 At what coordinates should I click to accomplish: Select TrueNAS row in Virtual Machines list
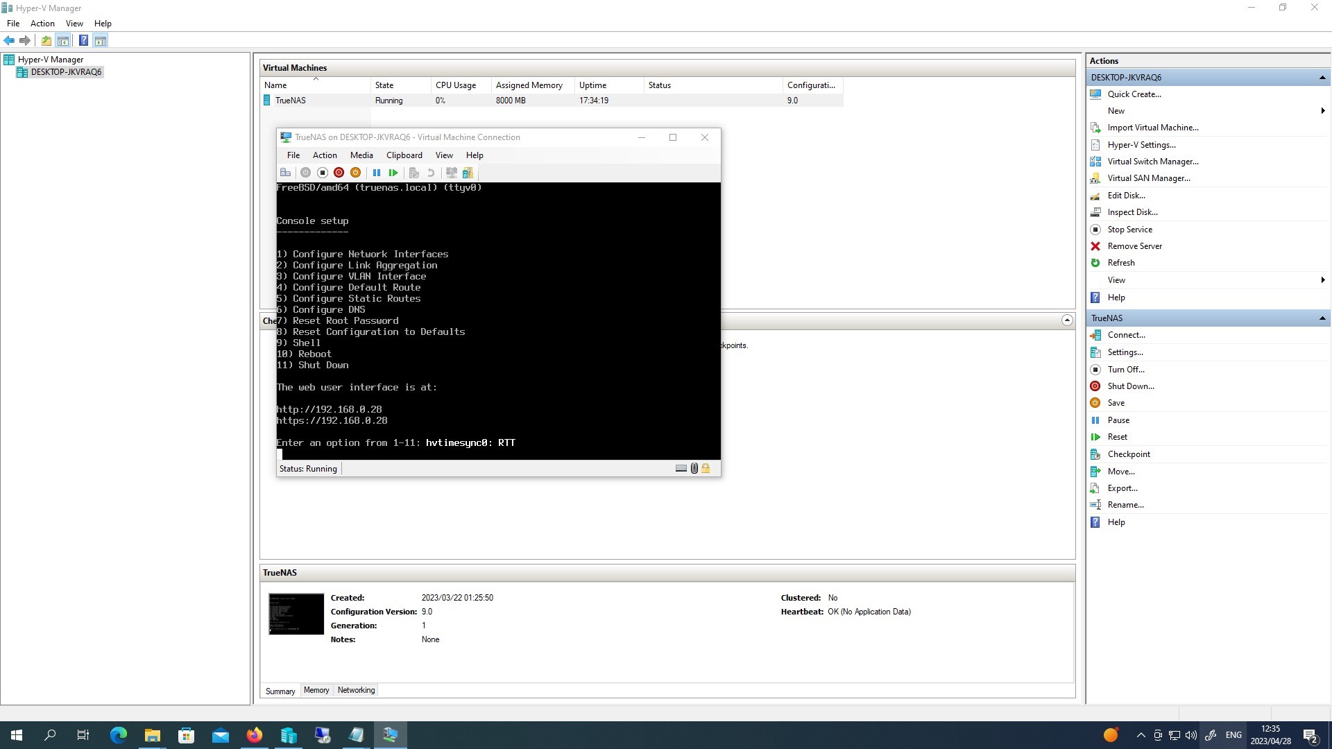[x=552, y=101]
